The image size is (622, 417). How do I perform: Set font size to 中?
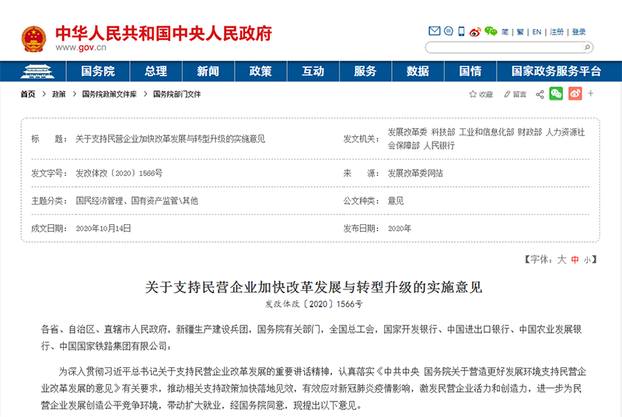[x=575, y=260]
